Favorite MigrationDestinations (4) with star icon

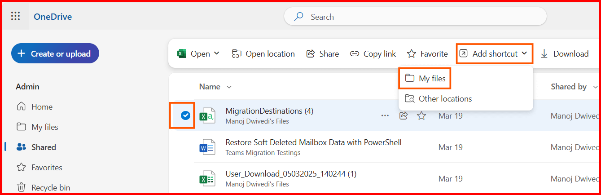tap(421, 116)
